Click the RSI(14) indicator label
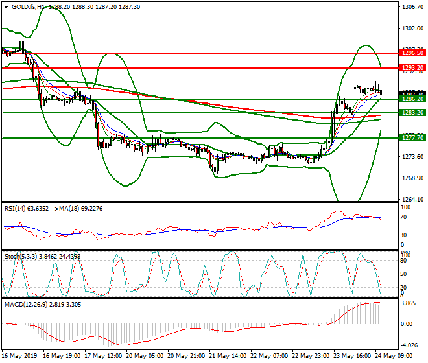 coord(27,209)
